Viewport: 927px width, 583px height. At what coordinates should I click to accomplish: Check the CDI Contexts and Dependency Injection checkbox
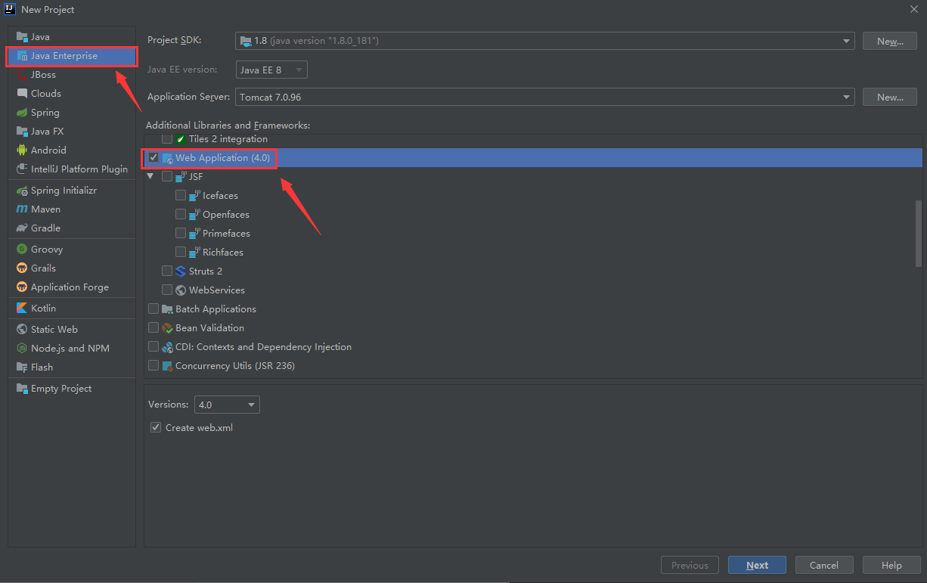coord(153,347)
